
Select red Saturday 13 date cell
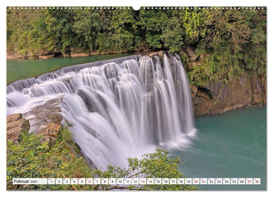pos(143,181)
